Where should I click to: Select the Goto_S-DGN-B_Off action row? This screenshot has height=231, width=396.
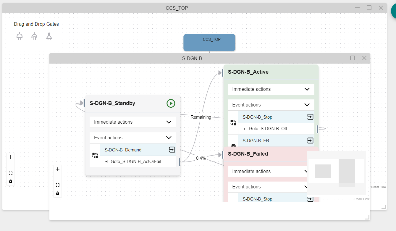click(x=276, y=129)
